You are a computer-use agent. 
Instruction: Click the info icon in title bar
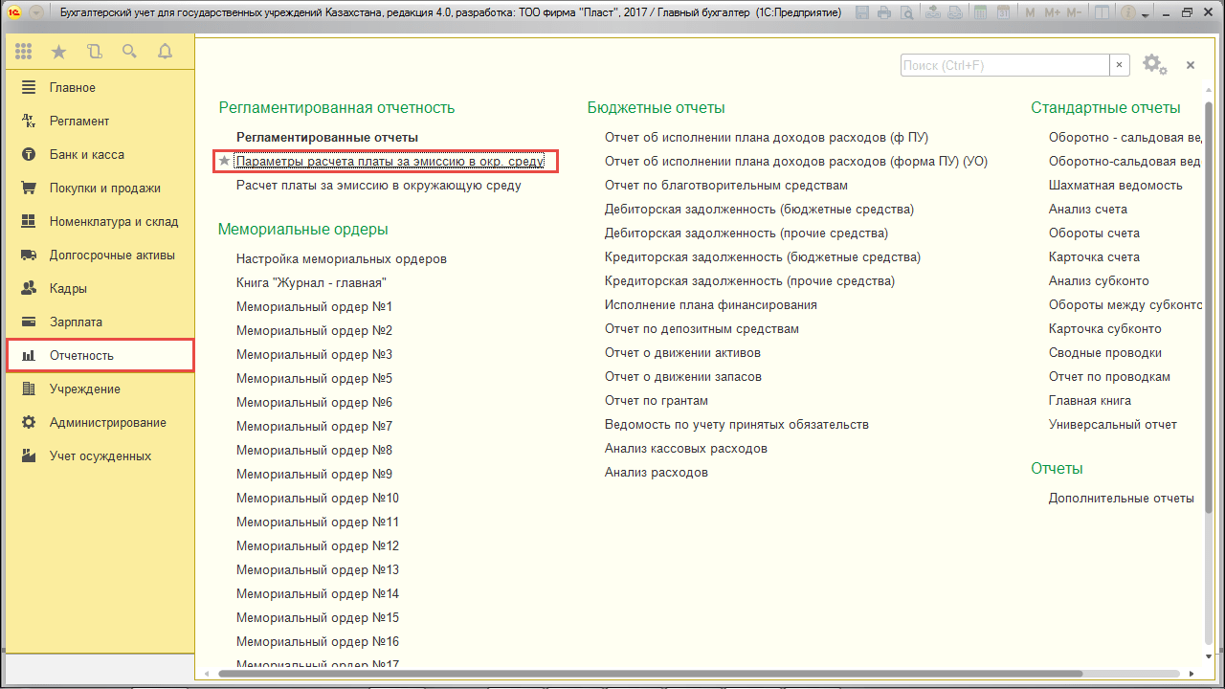click(1129, 13)
